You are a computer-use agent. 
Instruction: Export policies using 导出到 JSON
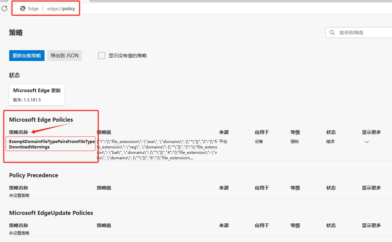[x=65, y=56]
